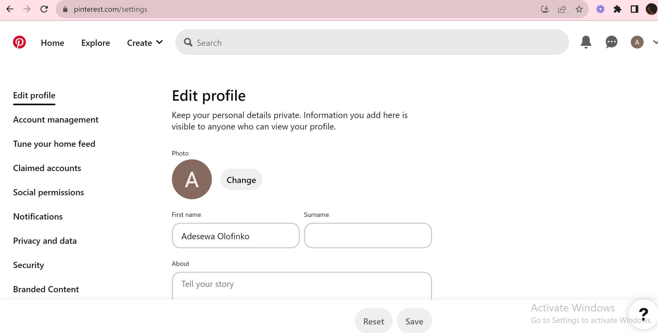Open the browser profile avatar

pos(652,9)
